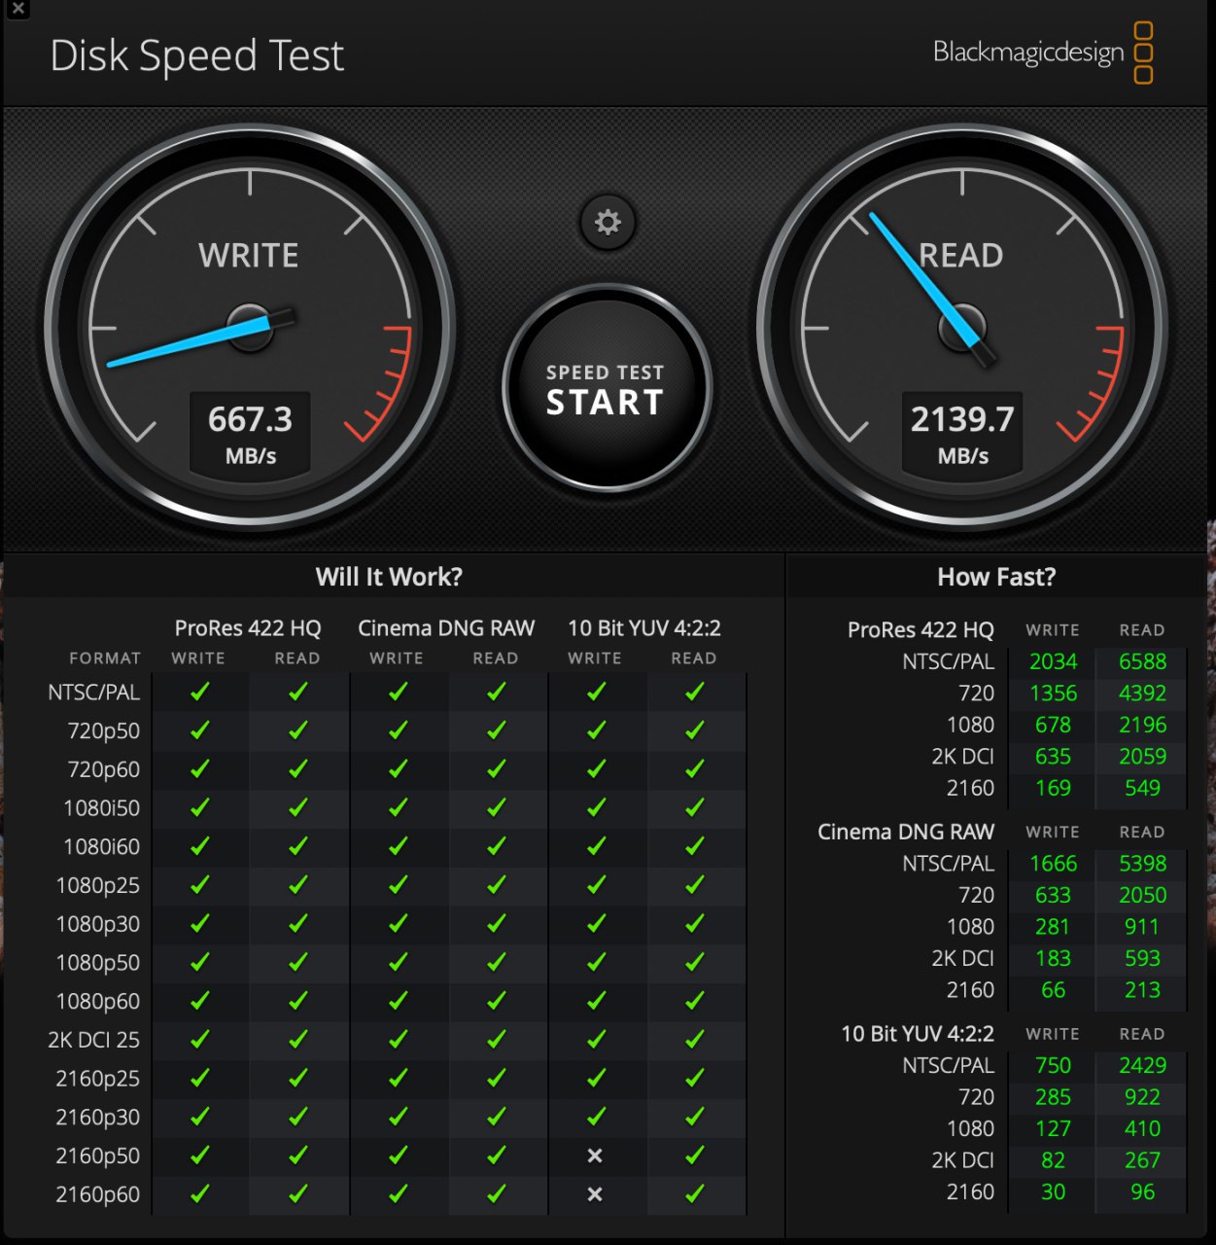Click the Blackmagicdesign logo
This screenshot has height=1245, width=1216.
point(1043,53)
